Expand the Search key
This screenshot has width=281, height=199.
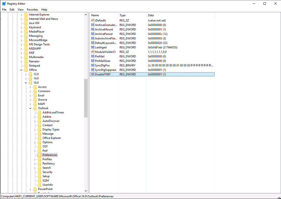click(35, 168)
